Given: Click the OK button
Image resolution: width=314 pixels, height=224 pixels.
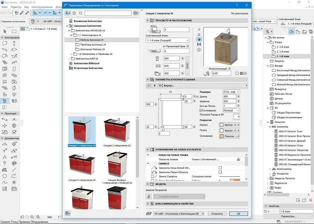Looking at the screenshot, I should [x=238, y=213].
